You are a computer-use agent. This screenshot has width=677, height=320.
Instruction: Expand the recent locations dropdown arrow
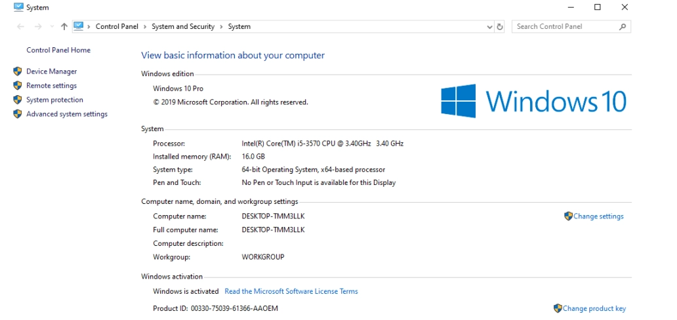tap(51, 27)
